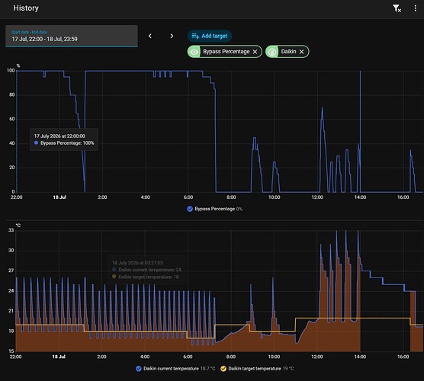
Task: Remove the Daikin target chip
Action: (301, 52)
